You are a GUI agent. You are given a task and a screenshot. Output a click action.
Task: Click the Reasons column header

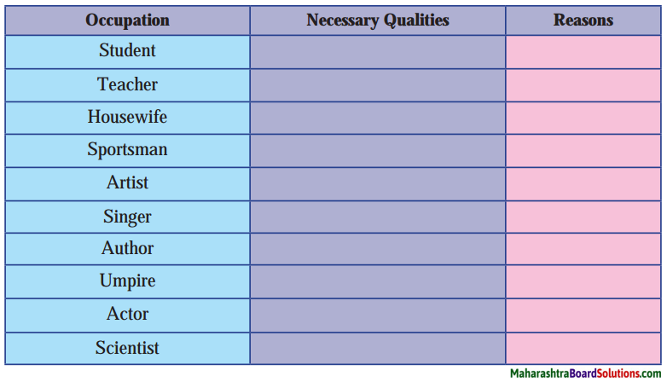click(583, 20)
